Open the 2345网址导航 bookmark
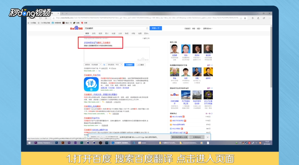The height and width of the screenshot is (165, 299). coord(44,23)
